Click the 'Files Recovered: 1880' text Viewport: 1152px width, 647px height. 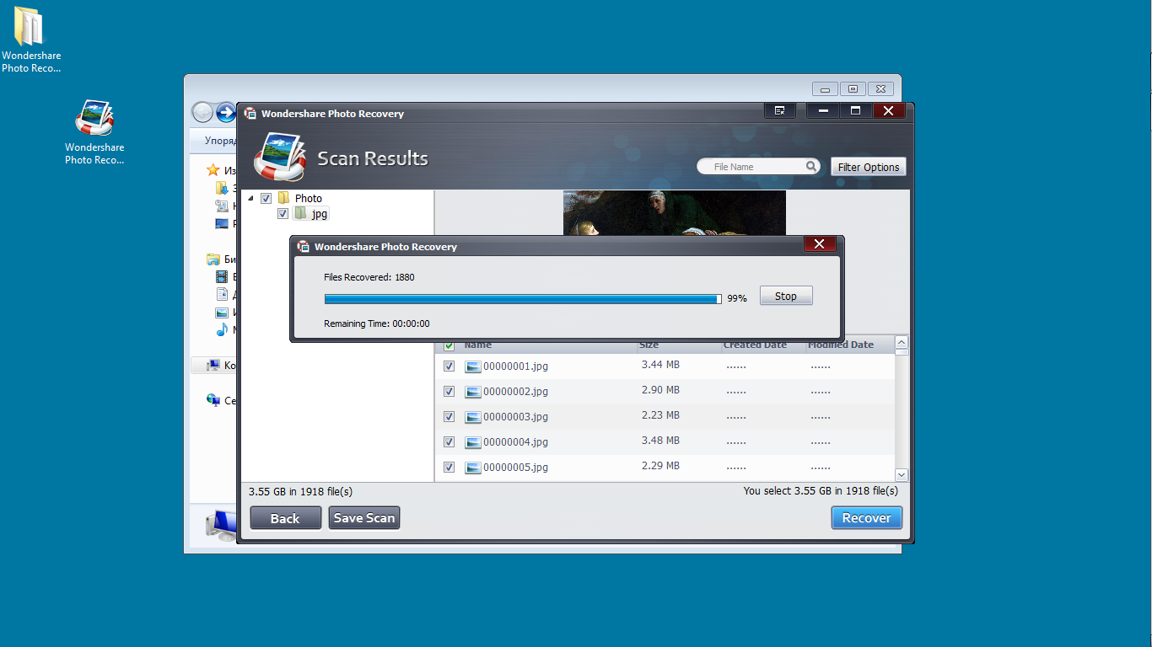coord(369,277)
